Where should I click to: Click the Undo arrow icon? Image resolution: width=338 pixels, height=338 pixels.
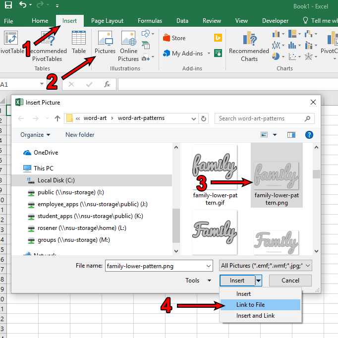(23, 4)
